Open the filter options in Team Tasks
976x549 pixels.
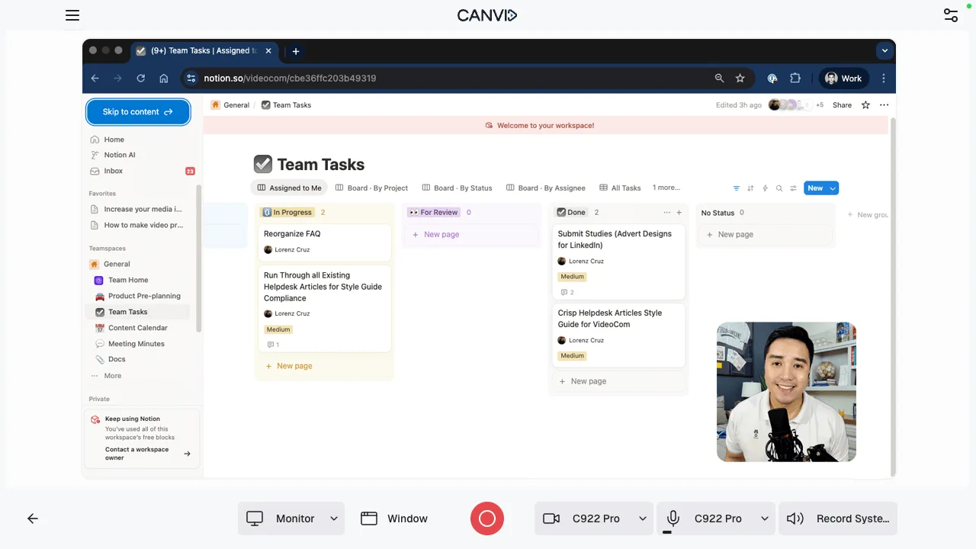(737, 188)
